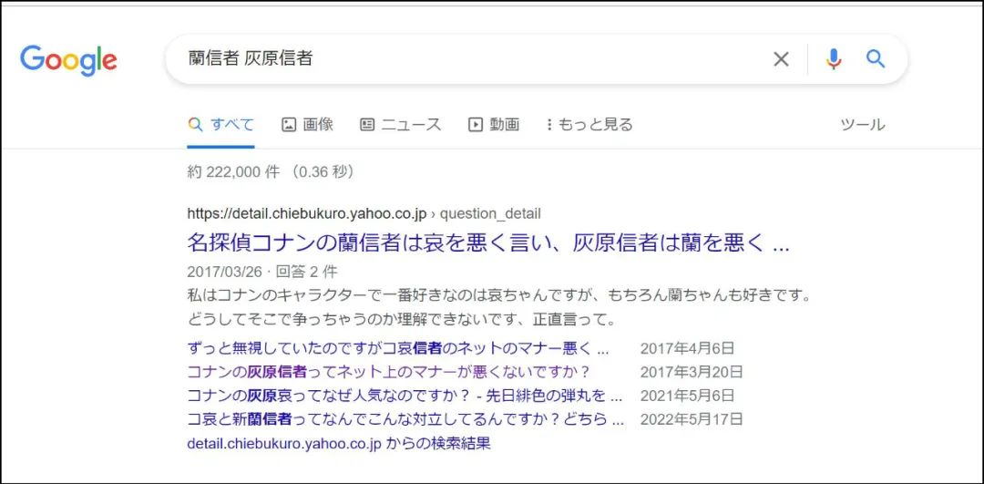Open the sub-result コナンの灰原哀ってなぜ人気なのですか？

click(405, 396)
